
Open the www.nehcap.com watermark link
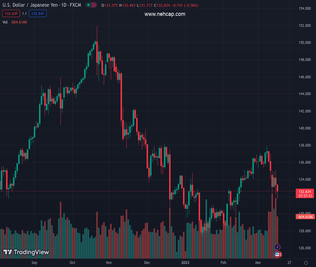click(165, 14)
